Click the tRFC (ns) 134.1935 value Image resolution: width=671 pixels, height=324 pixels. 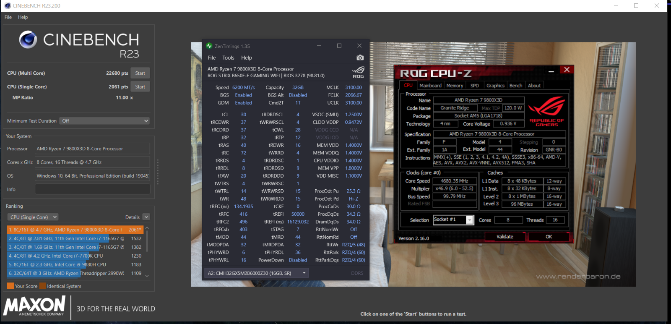(x=244, y=206)
